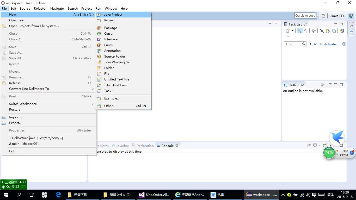Choose Restart from the File menu
This screenshot has width=356, height=200.
[x=48, y=110]
